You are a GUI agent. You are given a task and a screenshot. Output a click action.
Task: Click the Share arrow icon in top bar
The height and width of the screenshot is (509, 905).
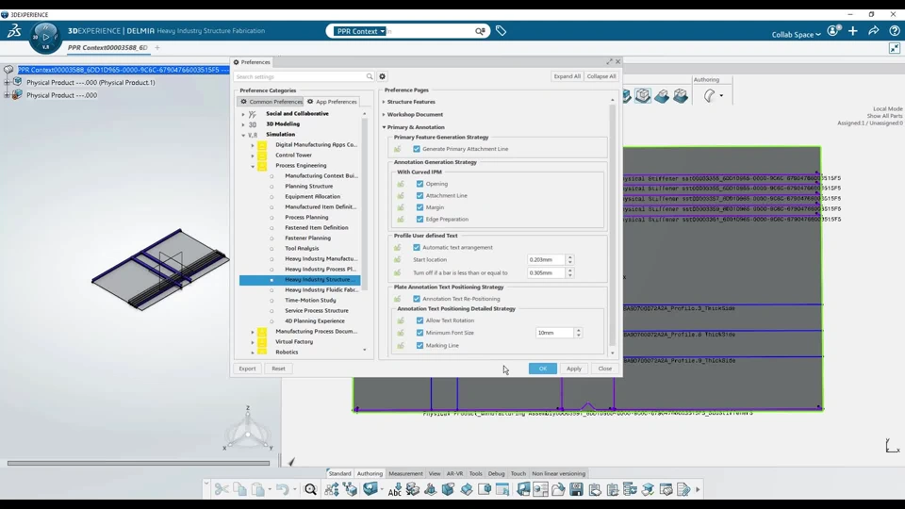[x=874, y=31]
